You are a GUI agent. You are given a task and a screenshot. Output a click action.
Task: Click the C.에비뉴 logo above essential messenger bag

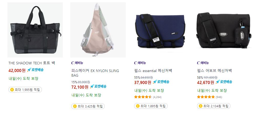coord(140,63)
